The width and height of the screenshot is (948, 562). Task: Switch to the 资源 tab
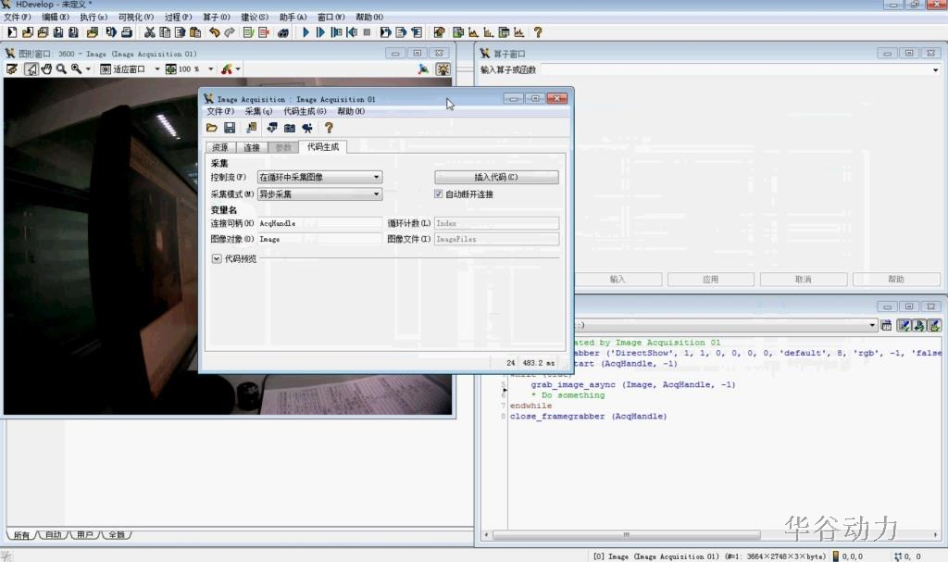(x=220, y=147)
